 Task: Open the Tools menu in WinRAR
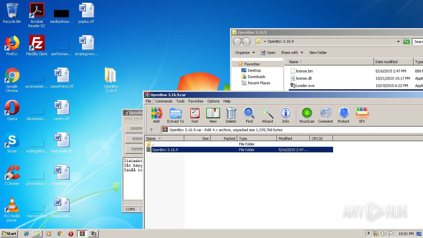pyautogui.click(x=180, y=101)
